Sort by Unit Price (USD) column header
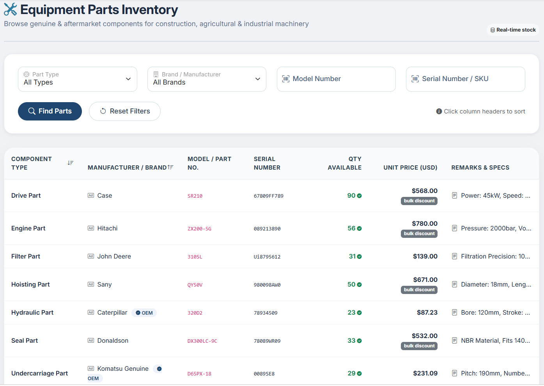Viewport: 544px width, 386px height. coord(410,167)
